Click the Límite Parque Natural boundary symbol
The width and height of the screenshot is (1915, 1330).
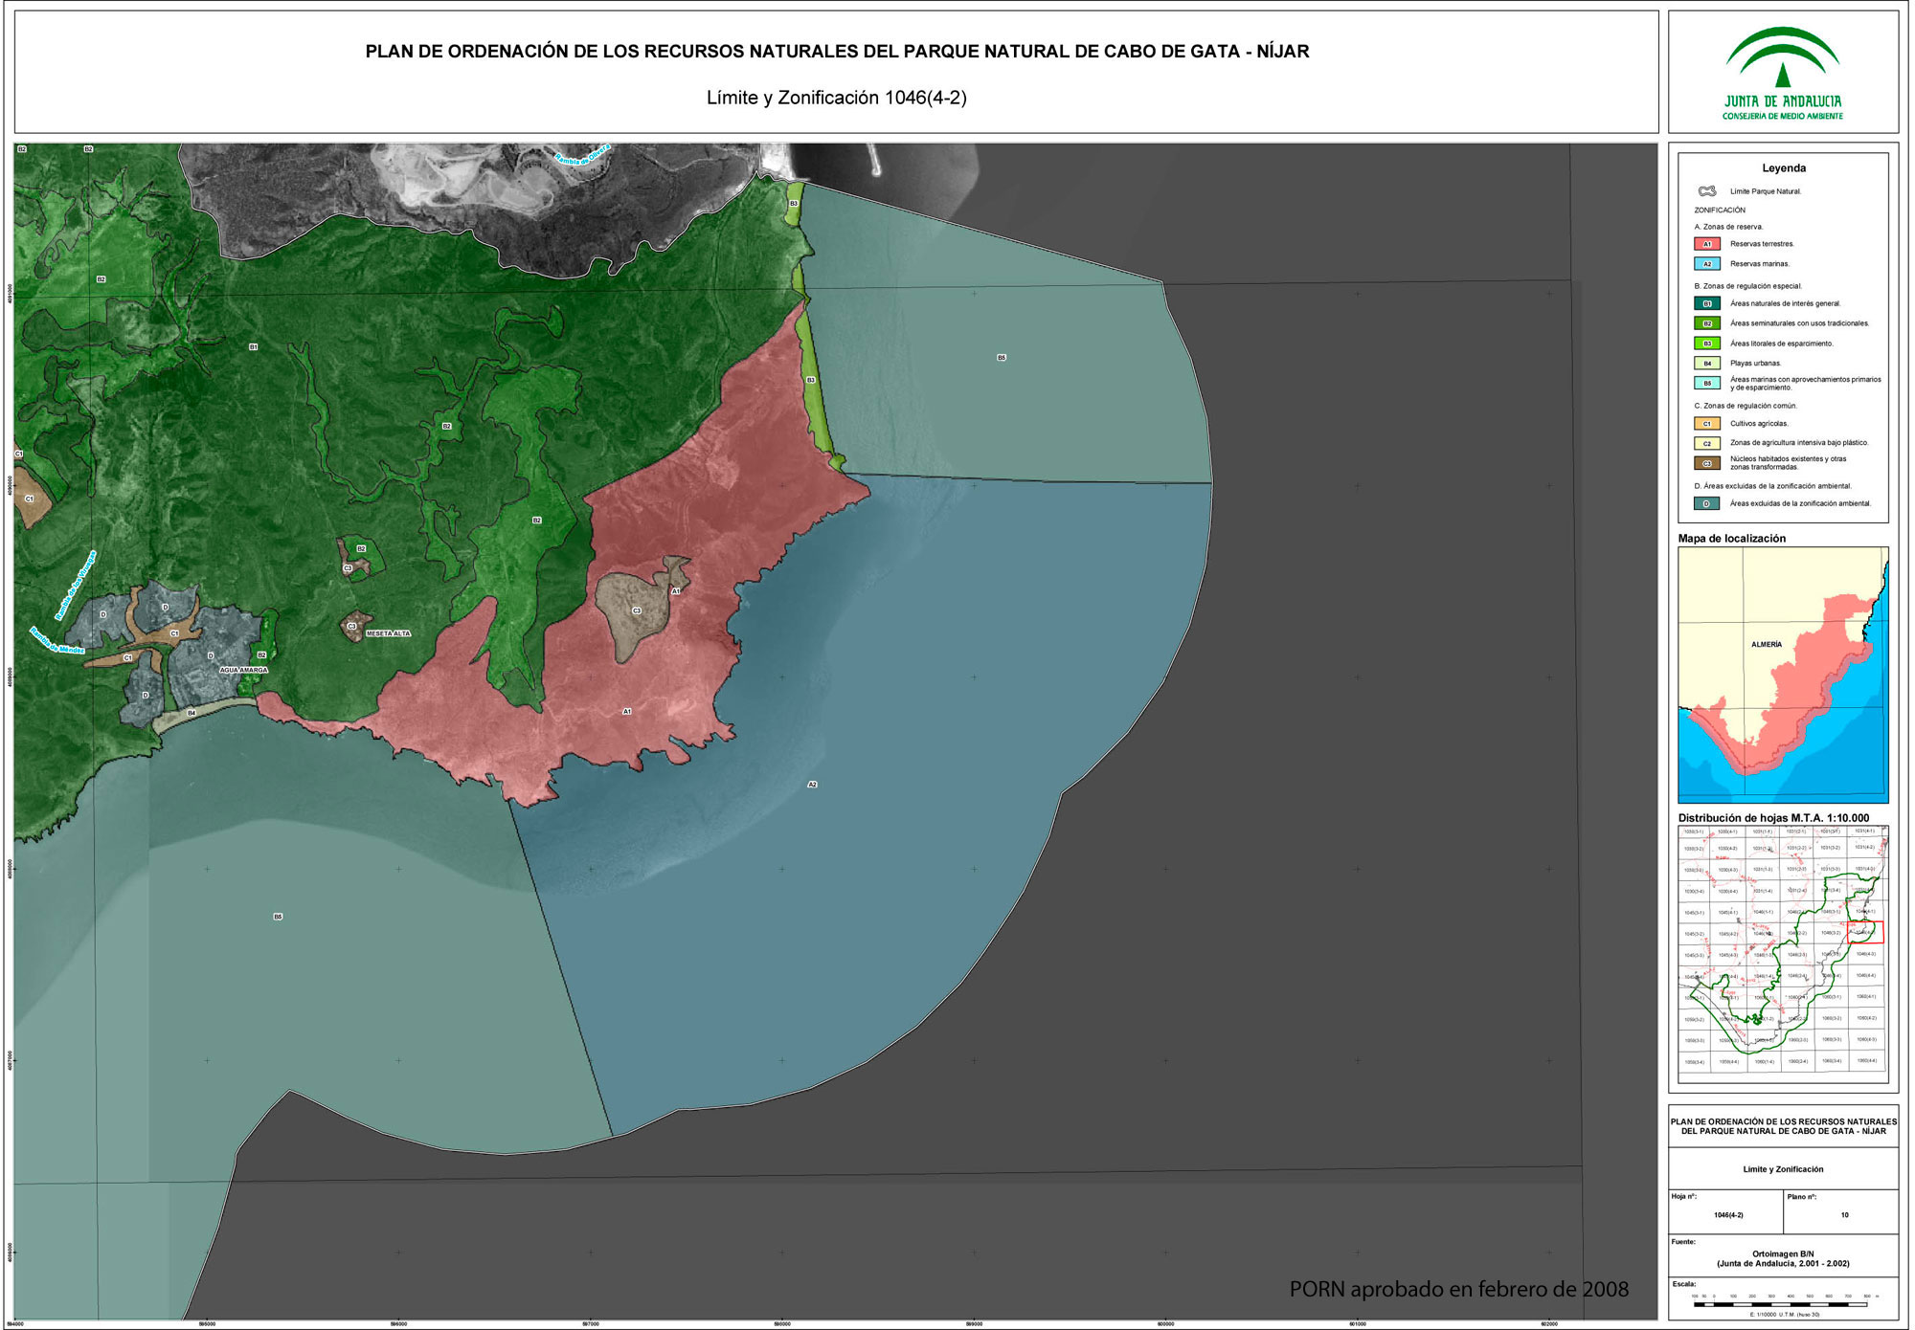(1707, 191)
